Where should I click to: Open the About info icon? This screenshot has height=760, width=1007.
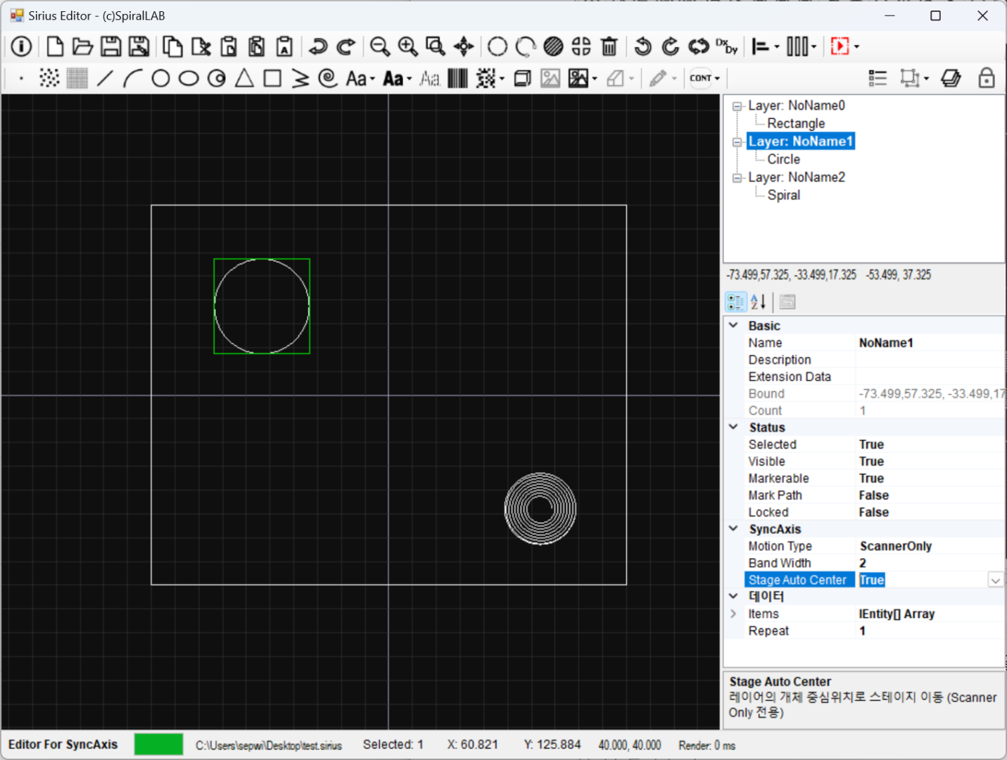tap(21, 46)
